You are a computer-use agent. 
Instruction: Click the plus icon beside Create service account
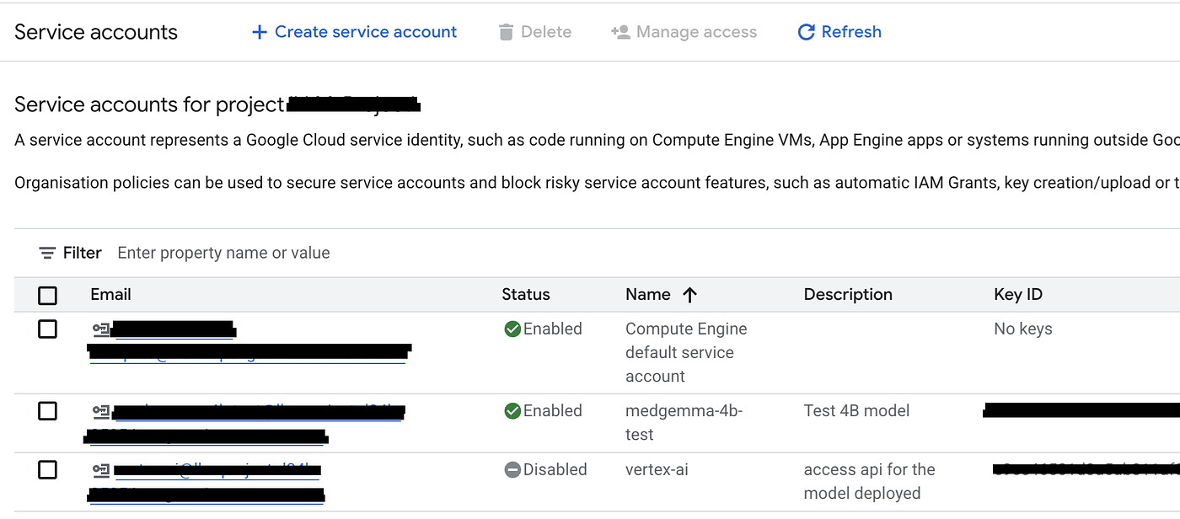tap(260, 32)
